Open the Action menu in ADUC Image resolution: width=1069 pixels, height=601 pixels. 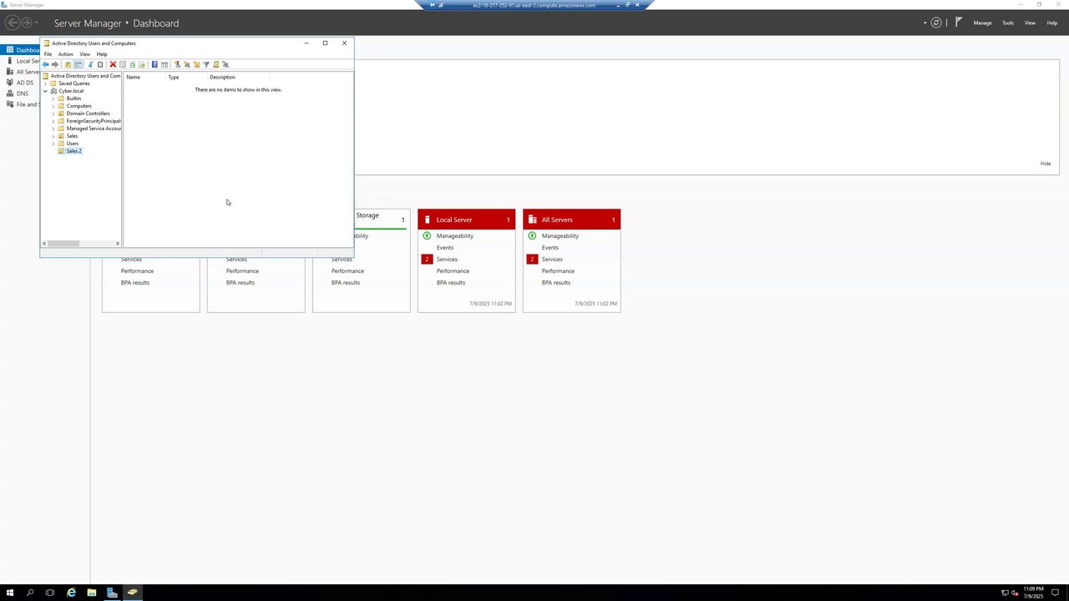66,54
